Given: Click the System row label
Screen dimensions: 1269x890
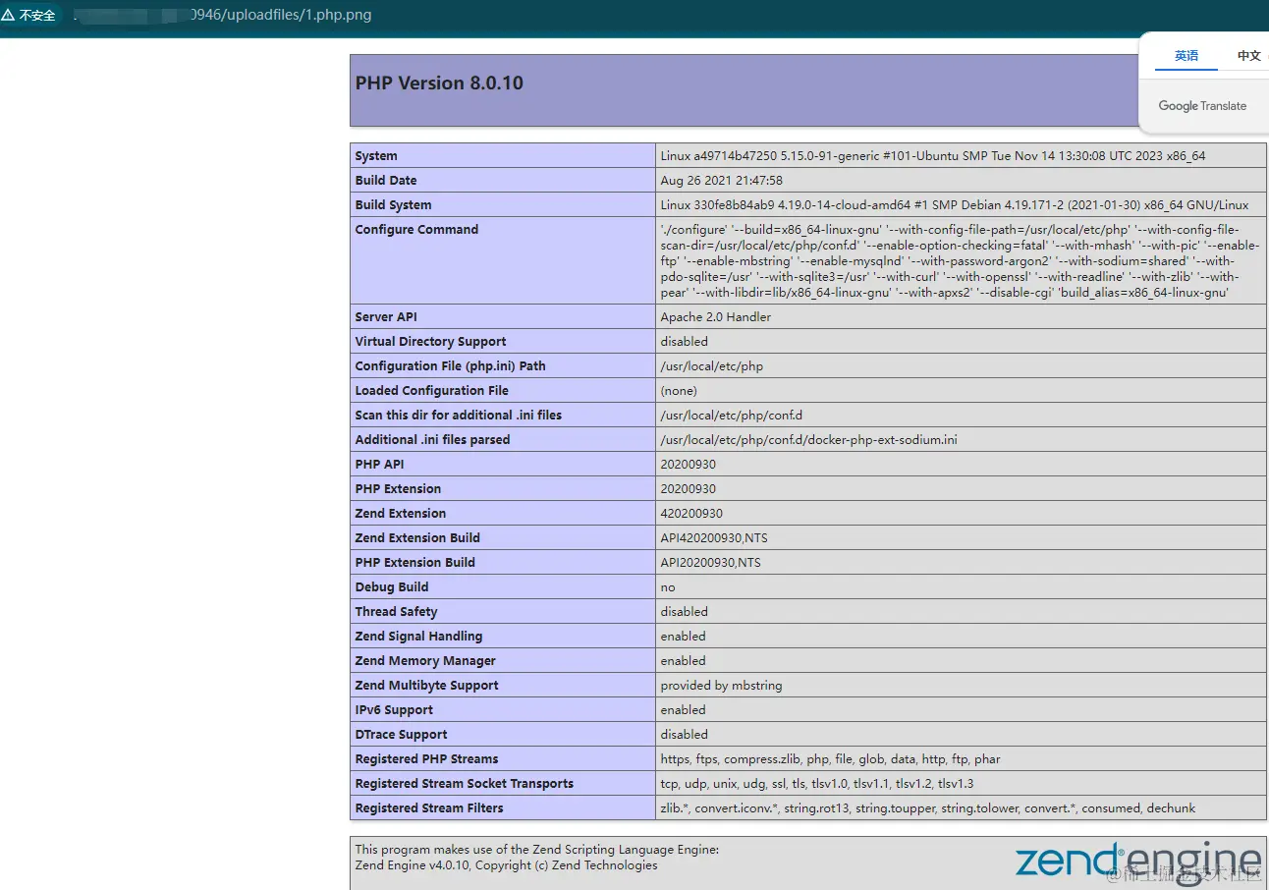Looking at the screenshot, I should click(376, 156).
